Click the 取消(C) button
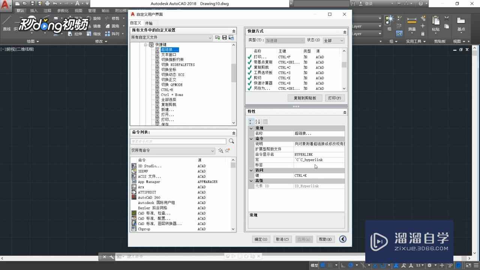 (x=282, y=239)
